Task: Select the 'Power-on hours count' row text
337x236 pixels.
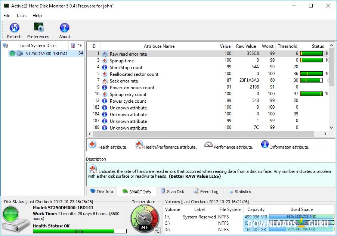Action: pyautogui.click(x=132, y=88)
